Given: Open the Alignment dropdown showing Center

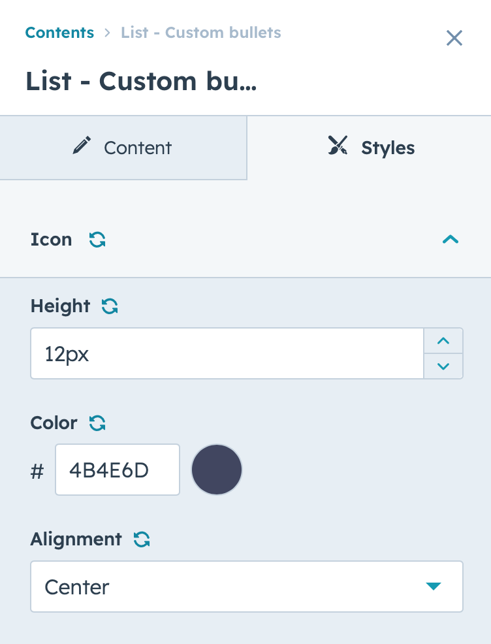Looking at the screenshot, I should tap(247, 587).
